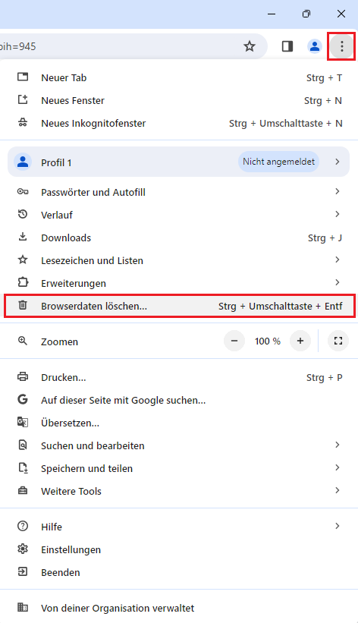The width and height of the screenshot is (358, 623).
Task: Decrease zoom with the minus button
Action: (234, 341)
